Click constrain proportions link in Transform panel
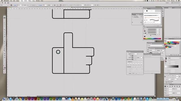181x101 pixels. [x=180, y=77]
